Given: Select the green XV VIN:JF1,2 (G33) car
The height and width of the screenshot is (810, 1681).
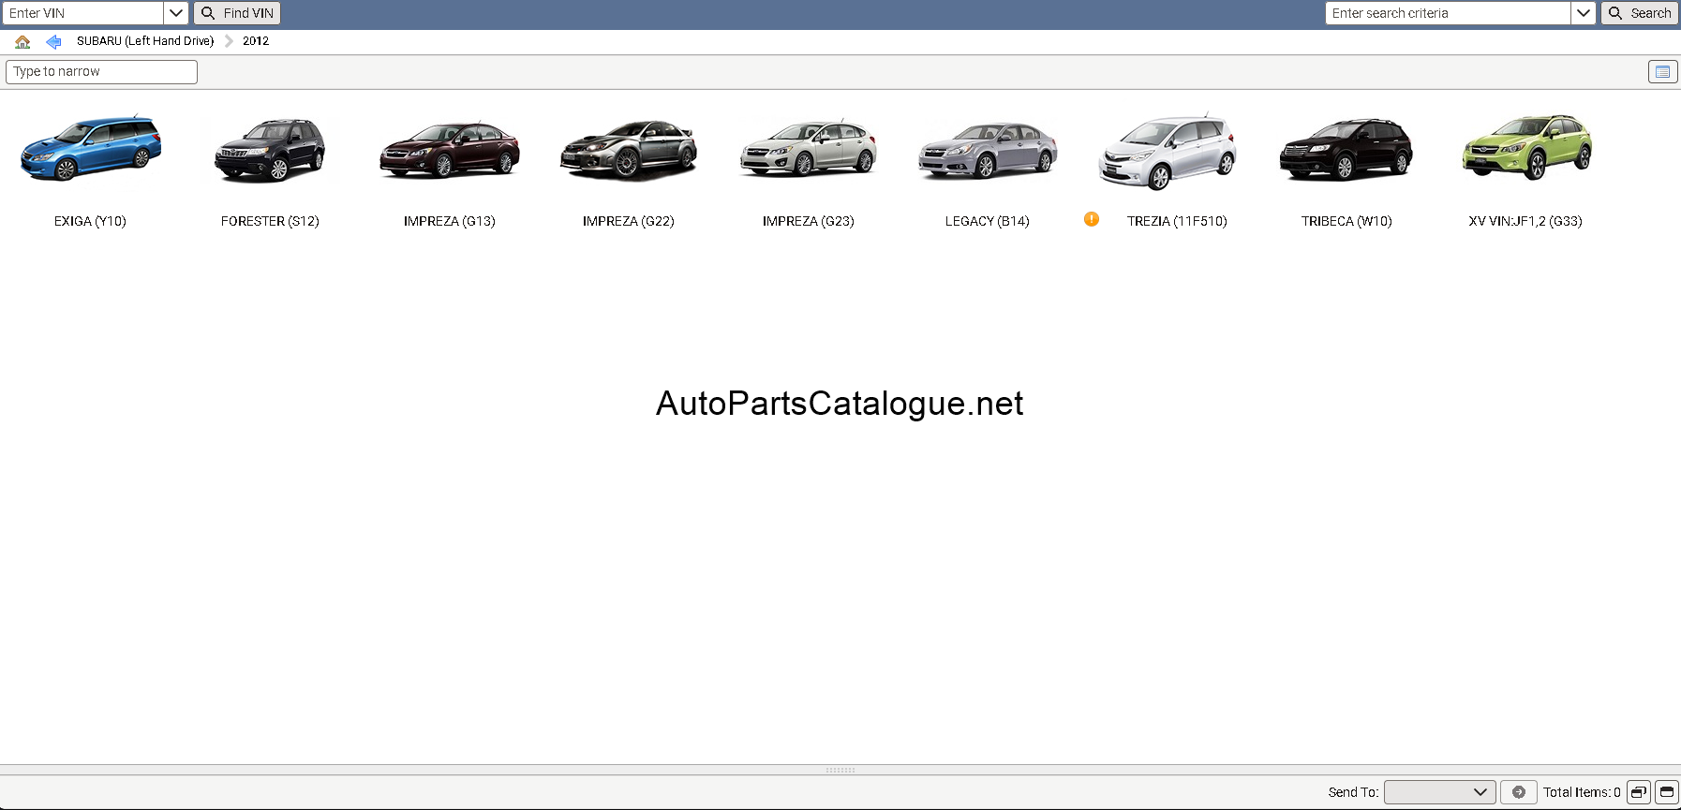Looking at the screenshot, I should click(1525, 148).
